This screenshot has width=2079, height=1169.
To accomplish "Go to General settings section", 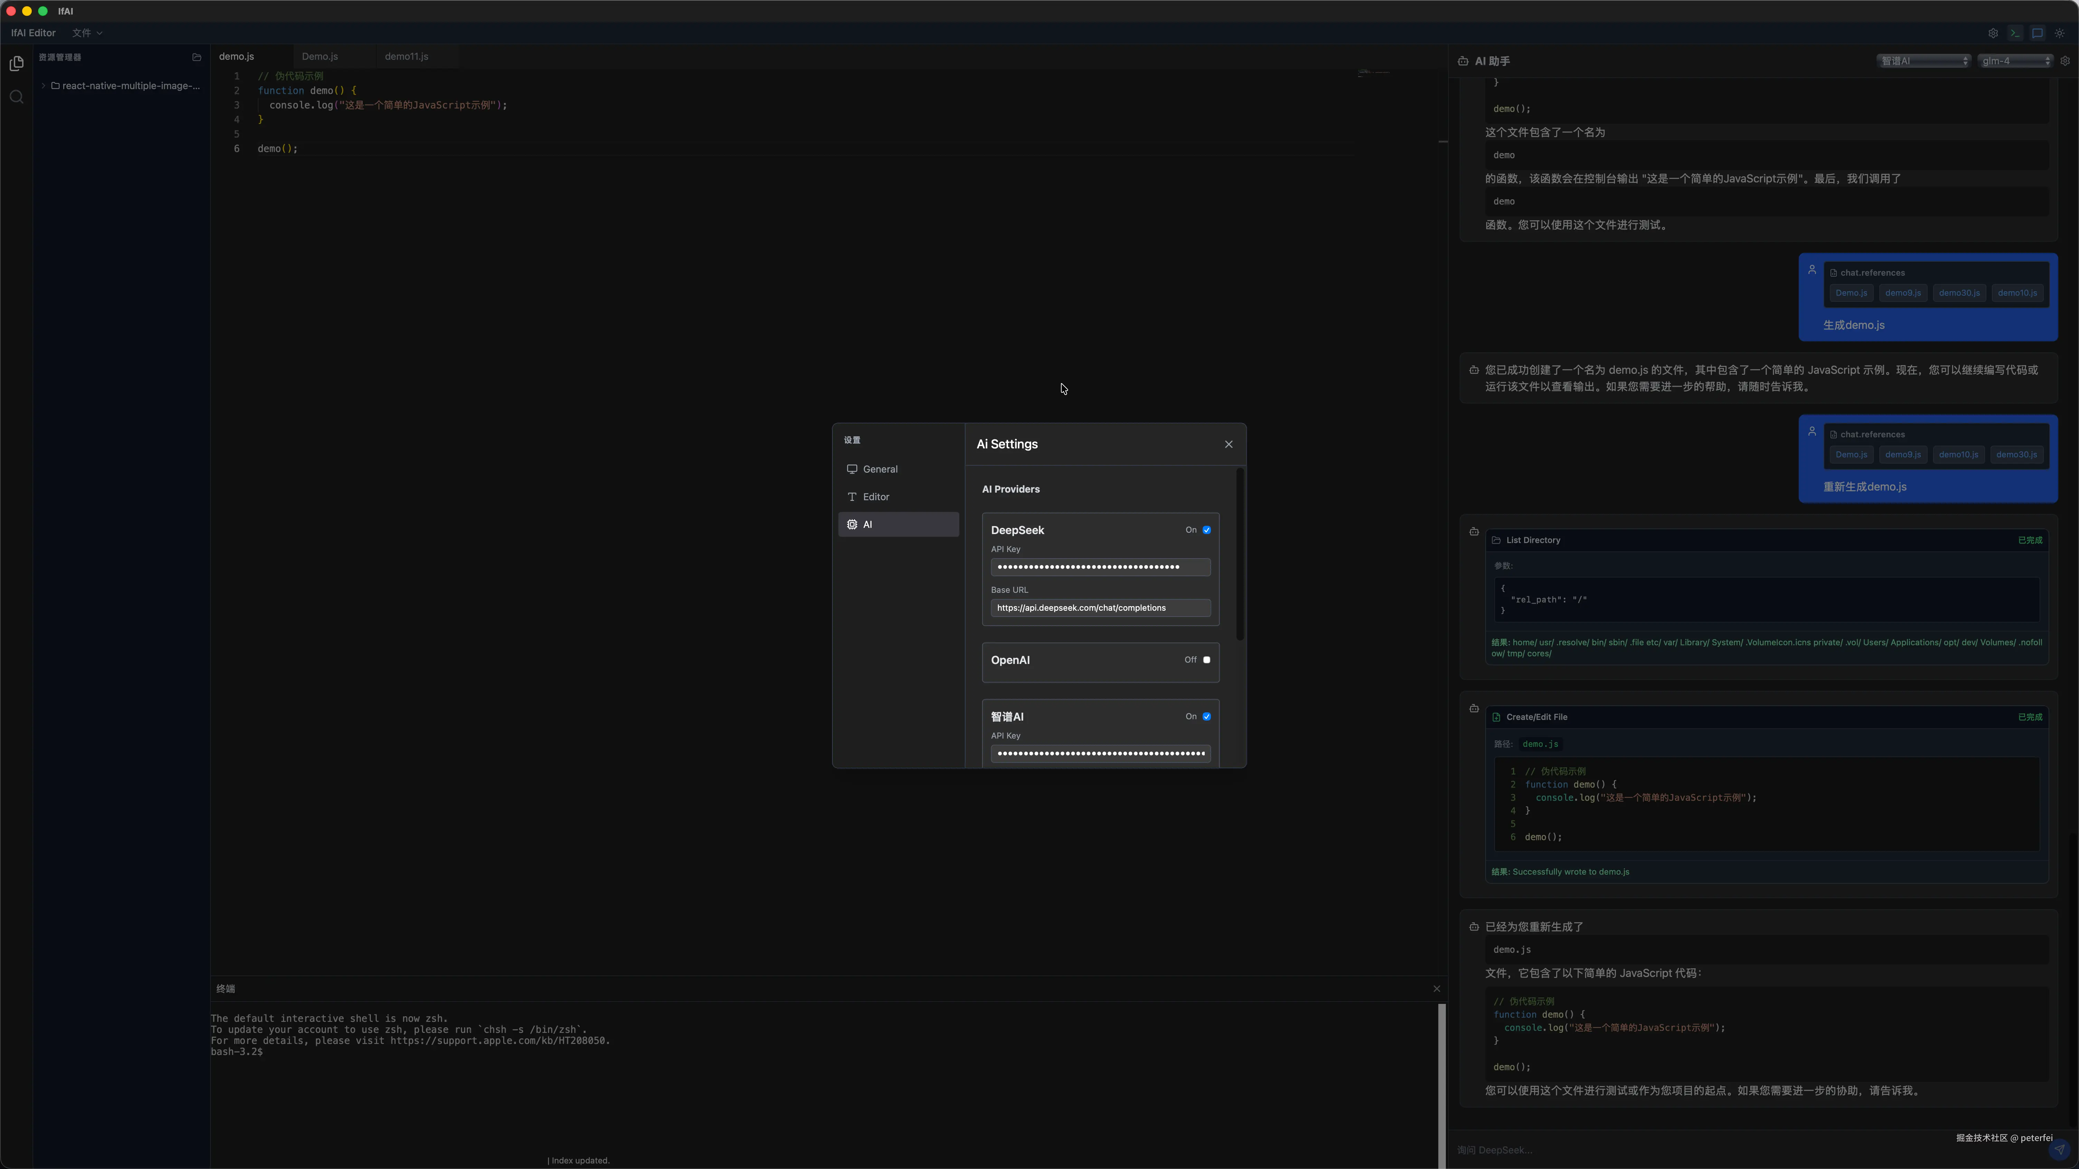I will click(880, 469).
